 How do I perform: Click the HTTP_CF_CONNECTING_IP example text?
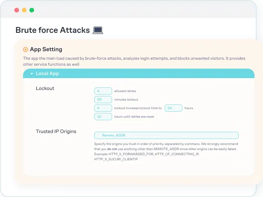pyautogui.click(x=177, y=154)
